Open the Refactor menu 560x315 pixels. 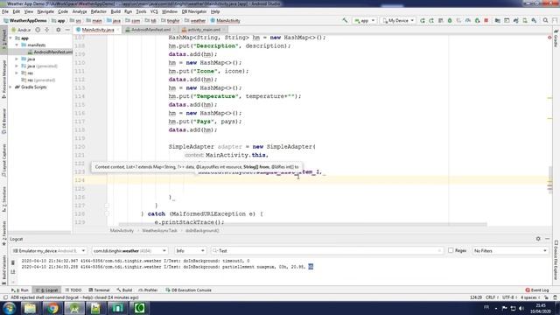[x=98, y=11]
